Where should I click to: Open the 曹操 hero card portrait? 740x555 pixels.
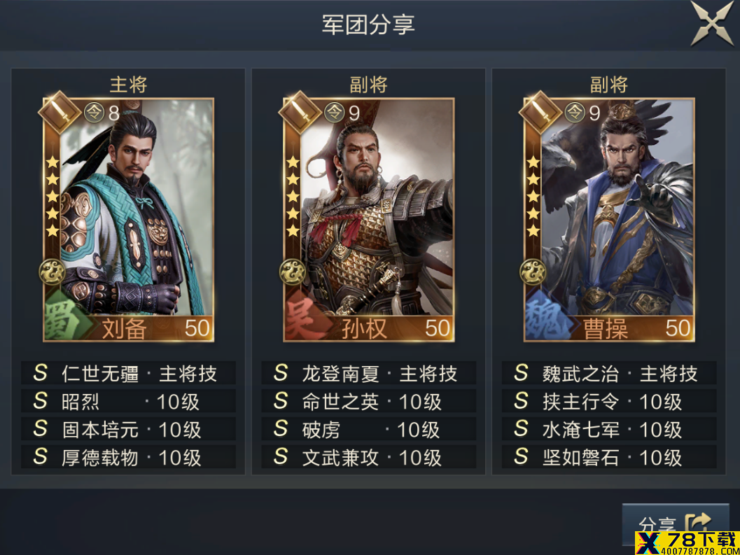[x=609, y=220]
